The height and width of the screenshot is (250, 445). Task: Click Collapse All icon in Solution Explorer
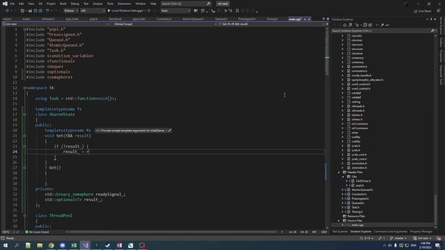click(365, 25)
